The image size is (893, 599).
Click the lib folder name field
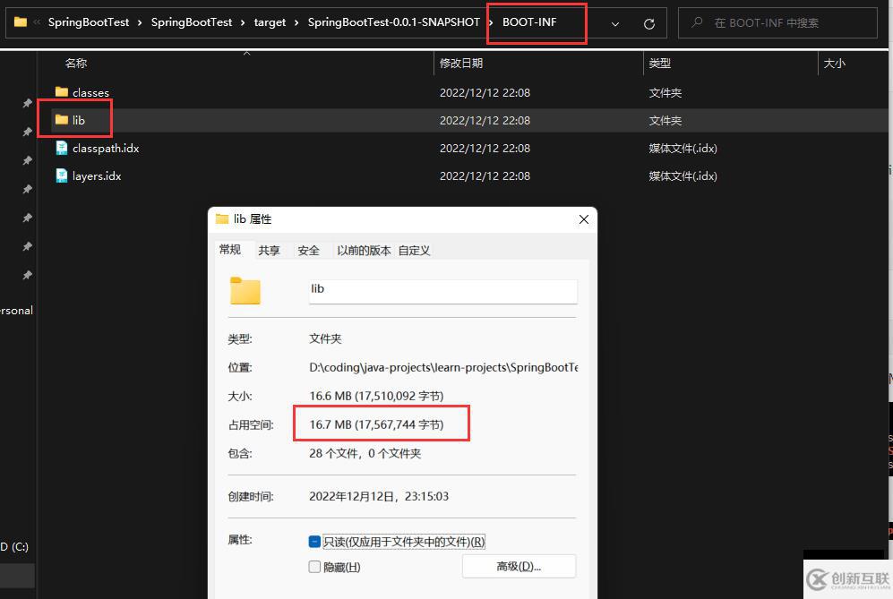[x=443, y=291]
